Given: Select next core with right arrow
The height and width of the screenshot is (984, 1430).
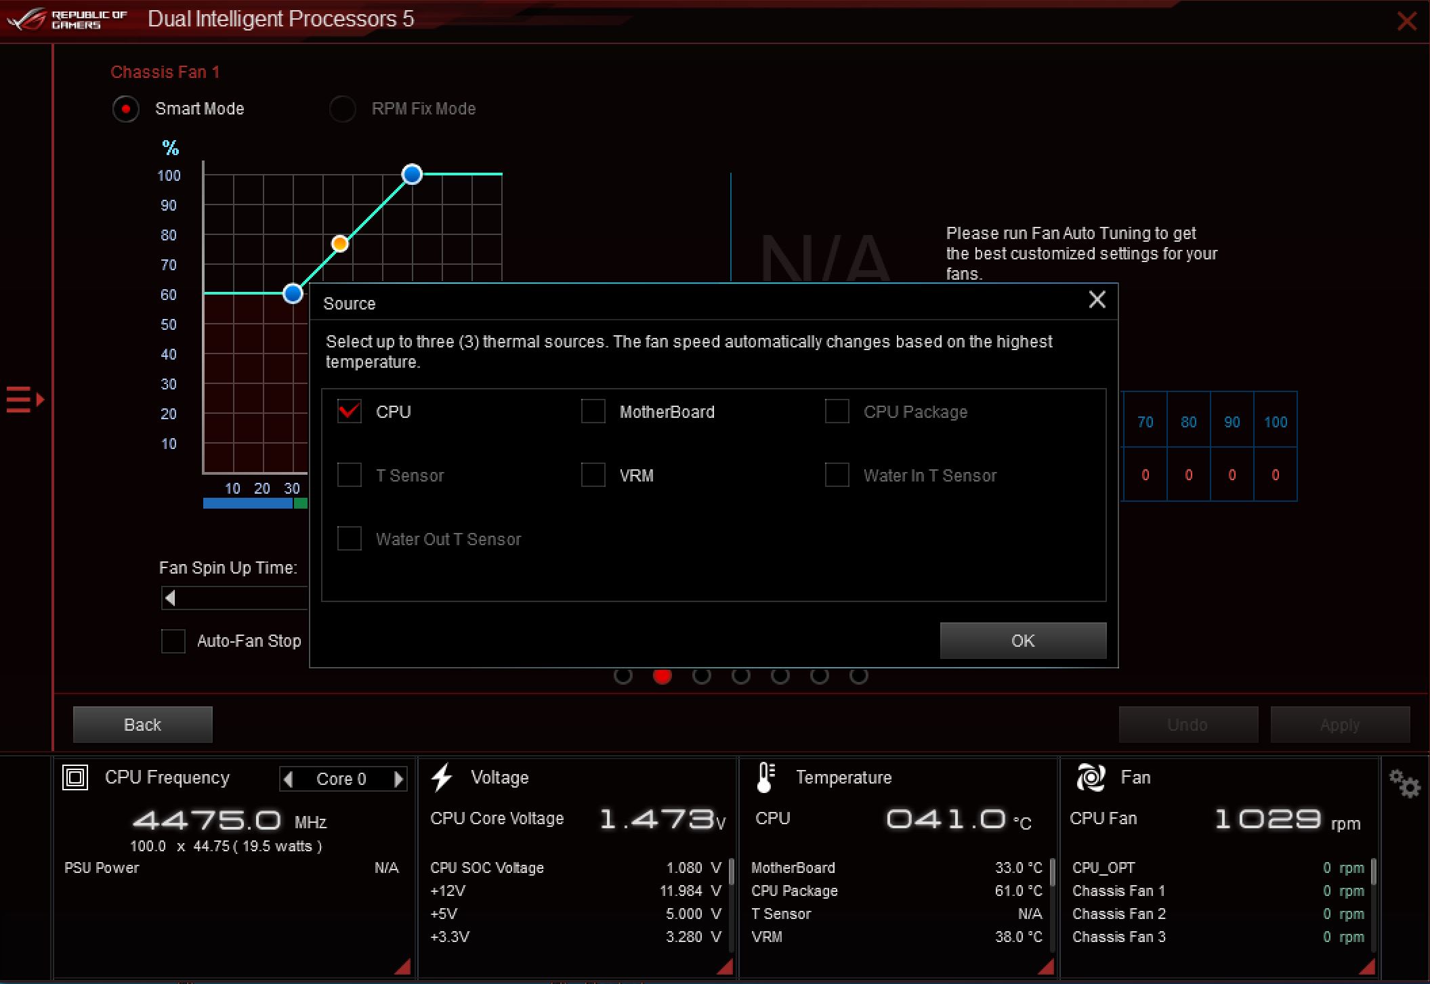Looking at the screenshot, I should coord(399,779).
